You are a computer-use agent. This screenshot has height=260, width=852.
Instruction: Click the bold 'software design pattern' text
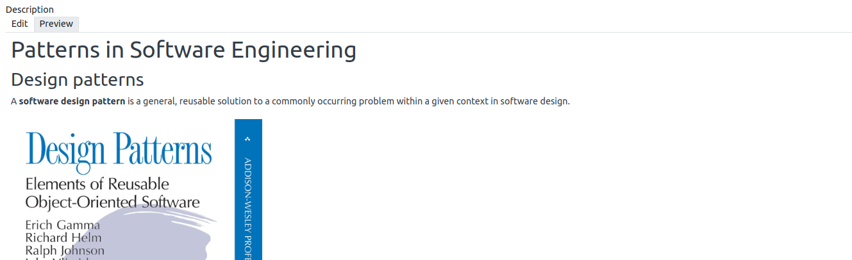pyautogui.click(x=72, y=101)
